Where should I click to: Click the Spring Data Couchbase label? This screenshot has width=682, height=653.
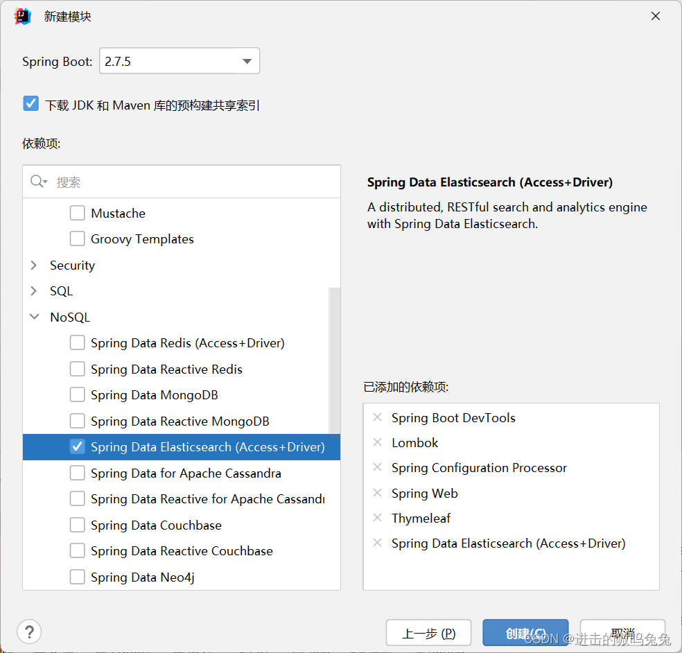(156, 525)
